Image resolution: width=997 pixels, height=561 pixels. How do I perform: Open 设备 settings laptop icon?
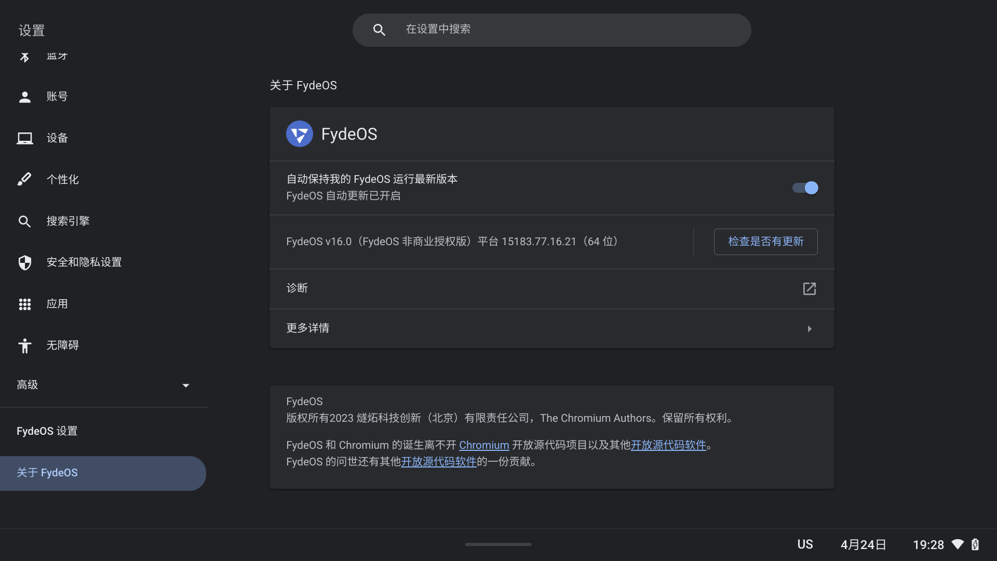(x=24, y=138)
